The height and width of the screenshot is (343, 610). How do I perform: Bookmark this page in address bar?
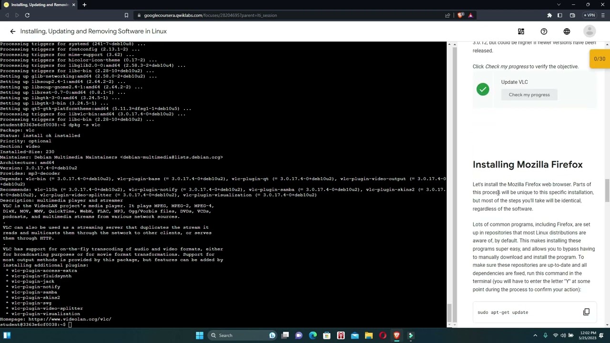click(x=126, y=15)
